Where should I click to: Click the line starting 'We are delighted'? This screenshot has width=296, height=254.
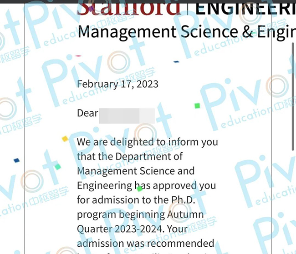147,142
